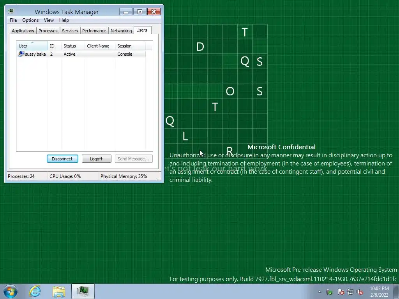Screen dimensions: 399x299
Task: Click the ID value 2
Action: tap(51, 54)
